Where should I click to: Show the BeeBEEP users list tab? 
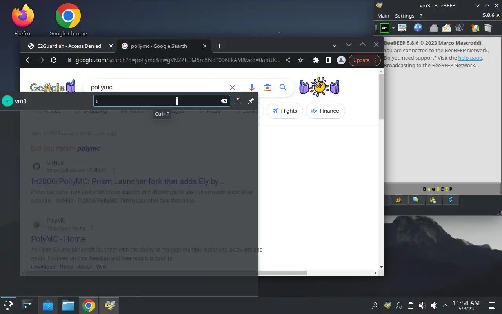398,200
